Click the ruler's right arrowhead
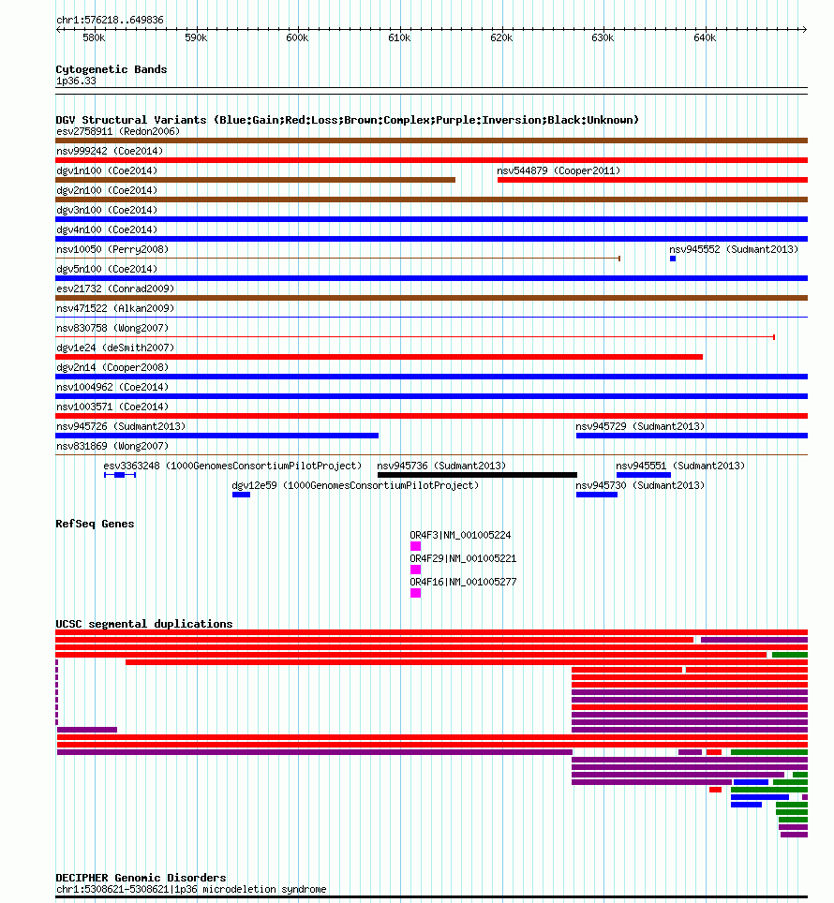This screenshot has height=903, width=834. point(805,29)
